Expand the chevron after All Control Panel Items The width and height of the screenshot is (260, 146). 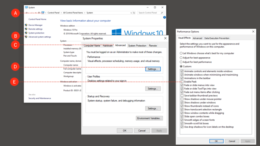pyautogui.click(x=85, y=13)
